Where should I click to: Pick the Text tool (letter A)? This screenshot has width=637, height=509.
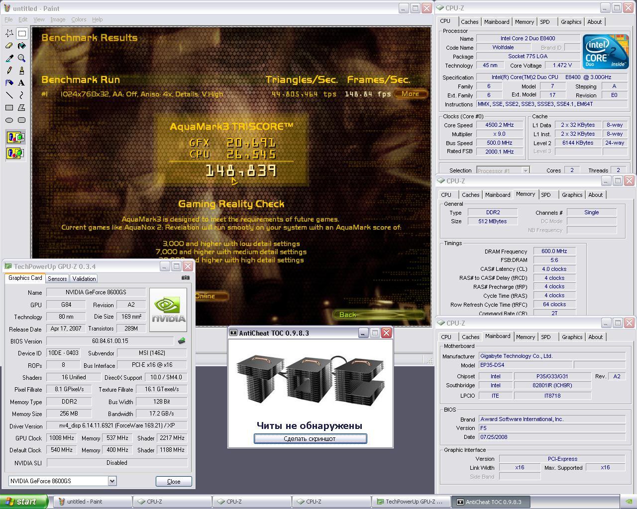pyautogui.click(x=22, y=83)
